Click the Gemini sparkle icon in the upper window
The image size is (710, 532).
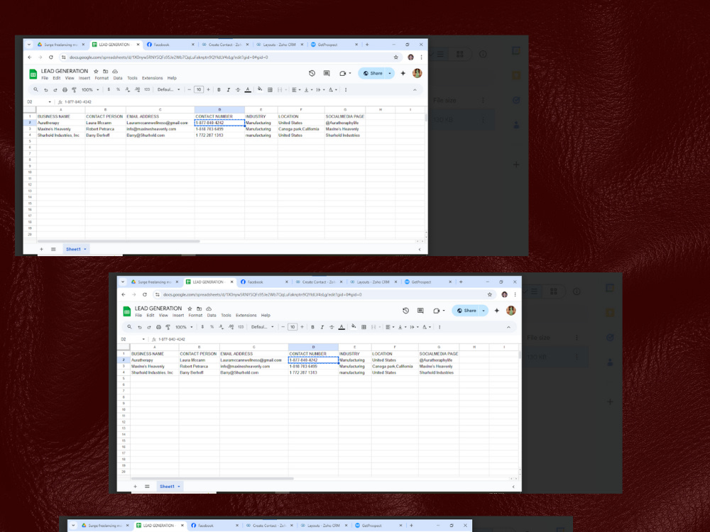coord(403,73)
